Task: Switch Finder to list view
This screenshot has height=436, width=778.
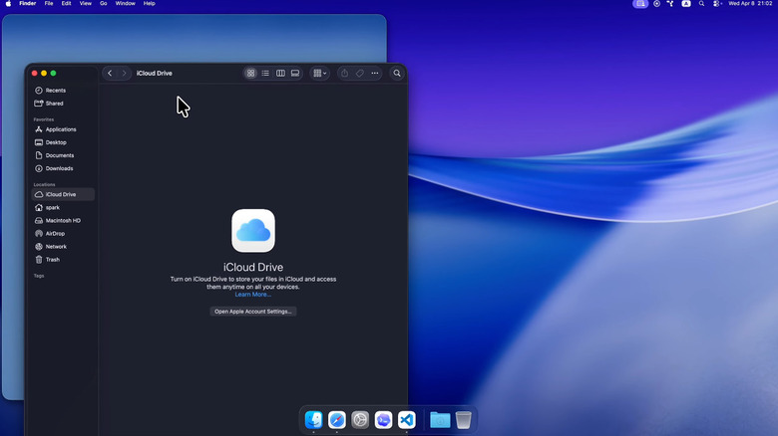Action: (x=265, y=74)
